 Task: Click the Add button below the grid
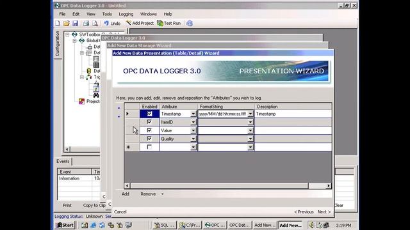coord(126,194)
